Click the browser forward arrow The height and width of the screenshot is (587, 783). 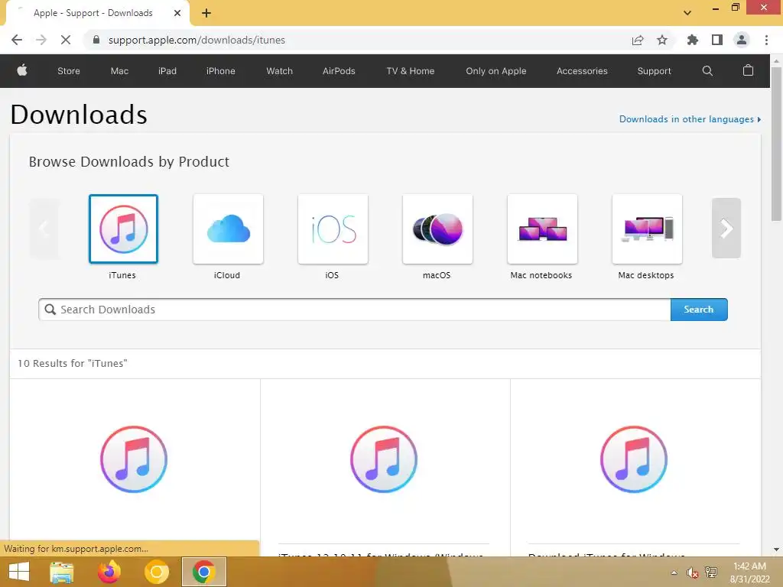point(41,40)
